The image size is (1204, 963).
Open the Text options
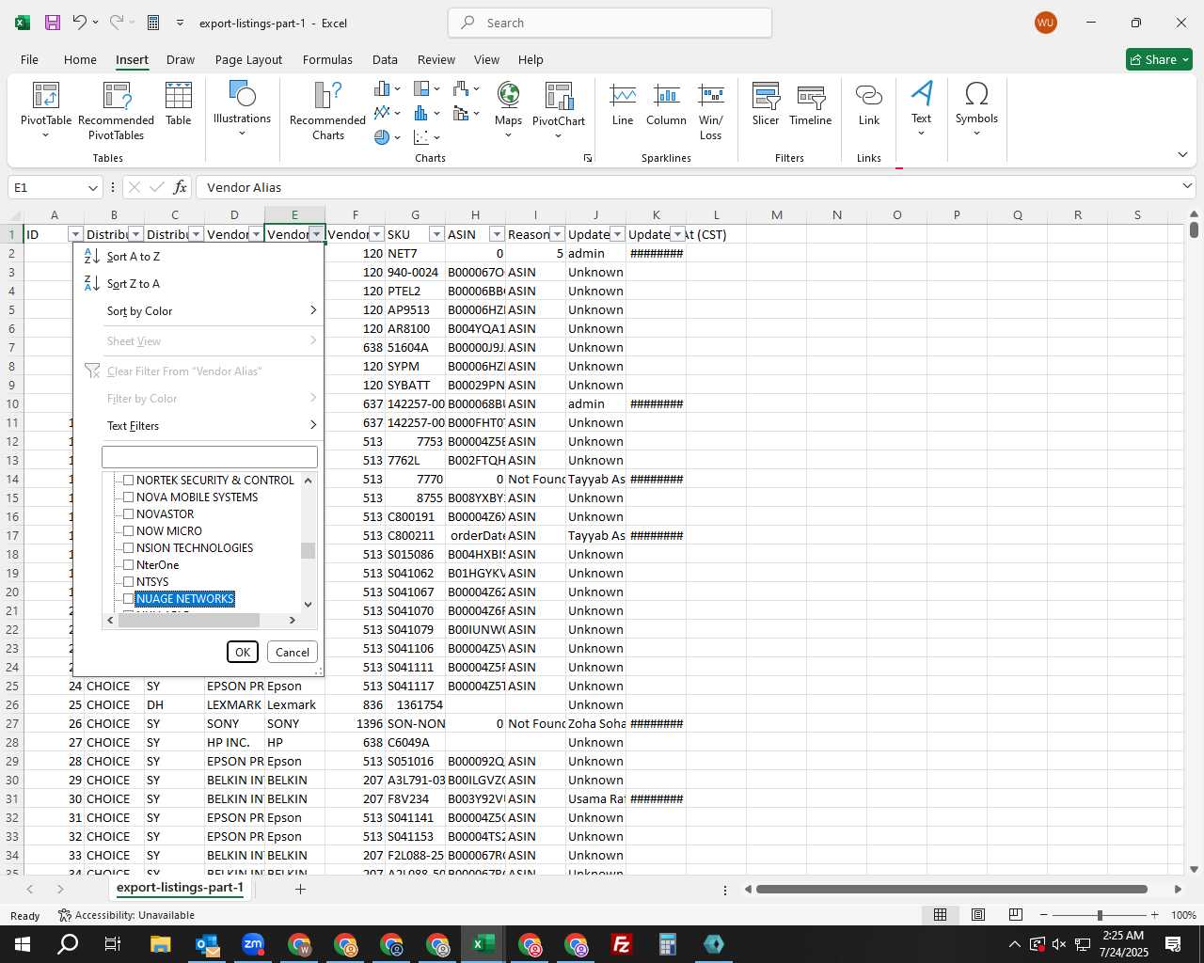click(921, 108)
